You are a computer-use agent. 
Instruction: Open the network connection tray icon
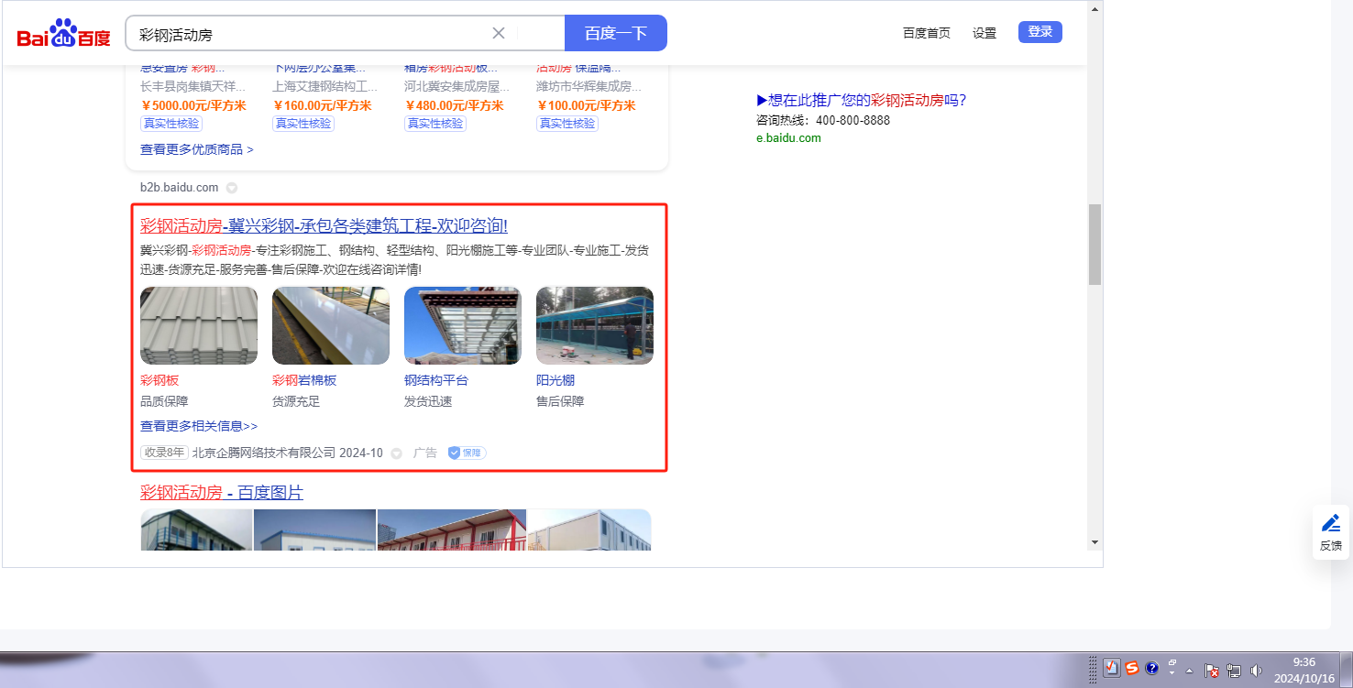click(x=1233, y=670)
